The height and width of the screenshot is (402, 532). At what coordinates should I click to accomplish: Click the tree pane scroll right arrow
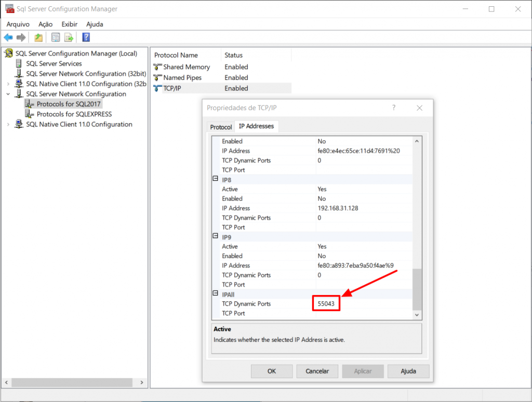point(142,382)
